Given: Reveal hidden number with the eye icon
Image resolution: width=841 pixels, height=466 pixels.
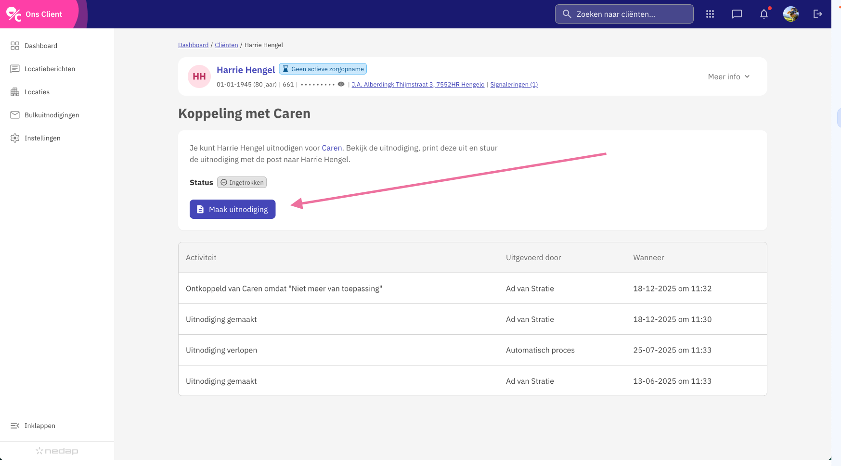Looking at the screenshot, I should [x=341, y=84].
